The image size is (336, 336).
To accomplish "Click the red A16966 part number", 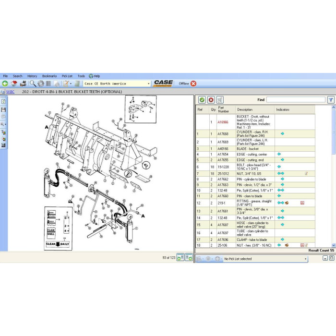I will tap(223, 122).
